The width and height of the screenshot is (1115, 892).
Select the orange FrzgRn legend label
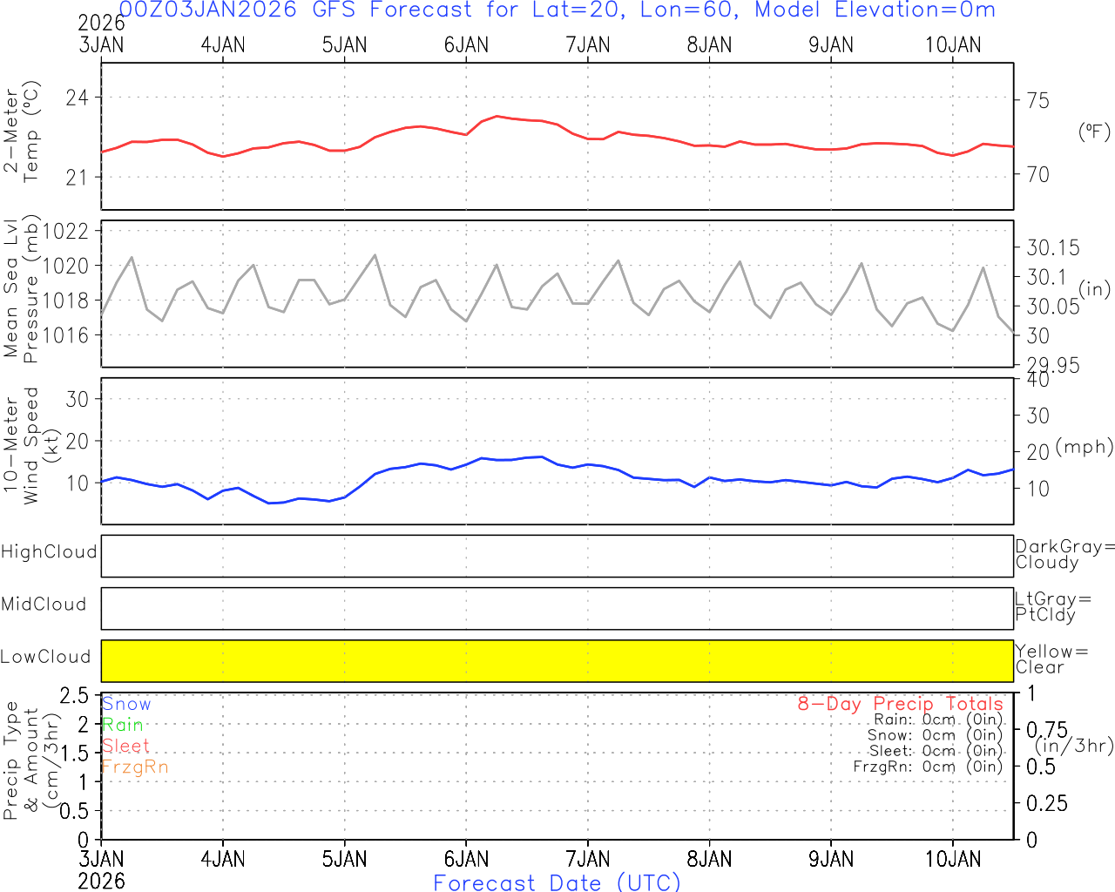tap(135, 767)
